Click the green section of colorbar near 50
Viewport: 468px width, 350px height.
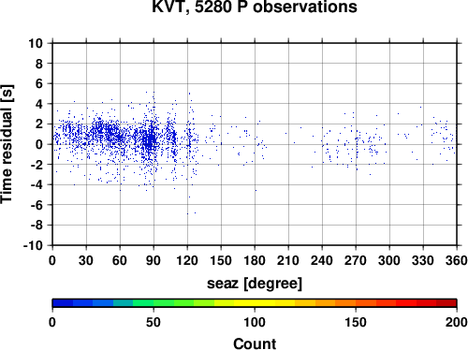coord(154,303)
